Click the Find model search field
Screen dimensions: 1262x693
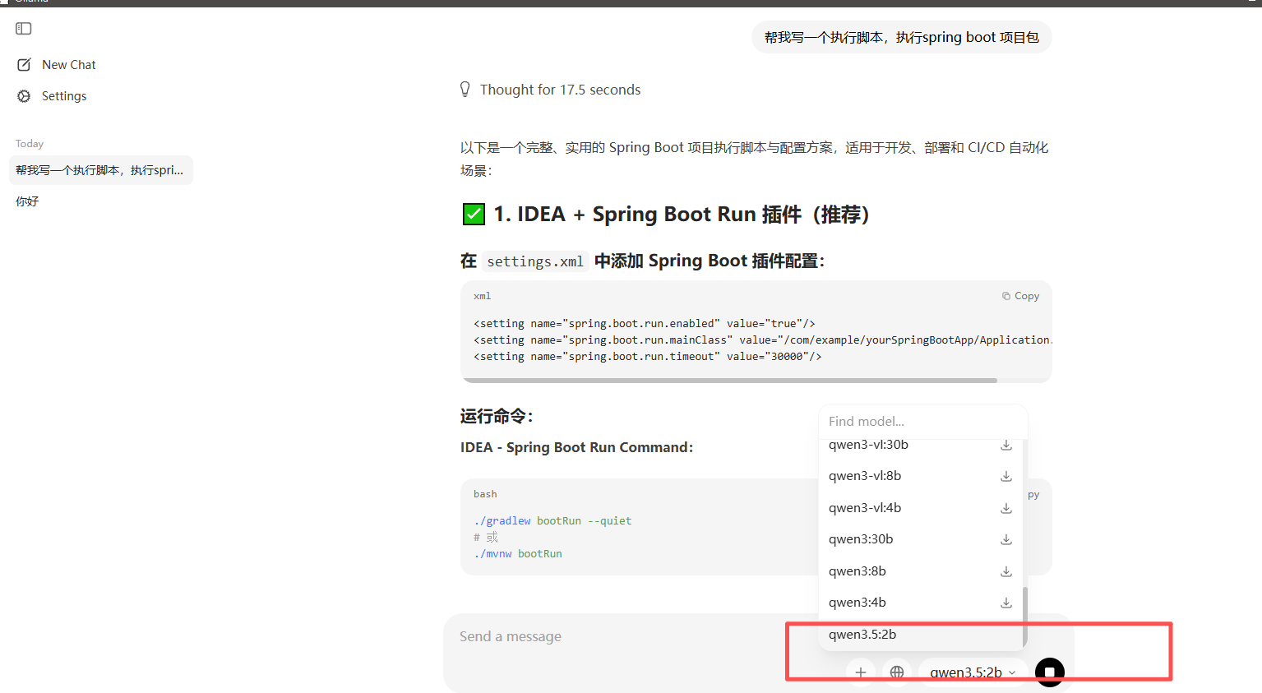(x=922, y=421)
